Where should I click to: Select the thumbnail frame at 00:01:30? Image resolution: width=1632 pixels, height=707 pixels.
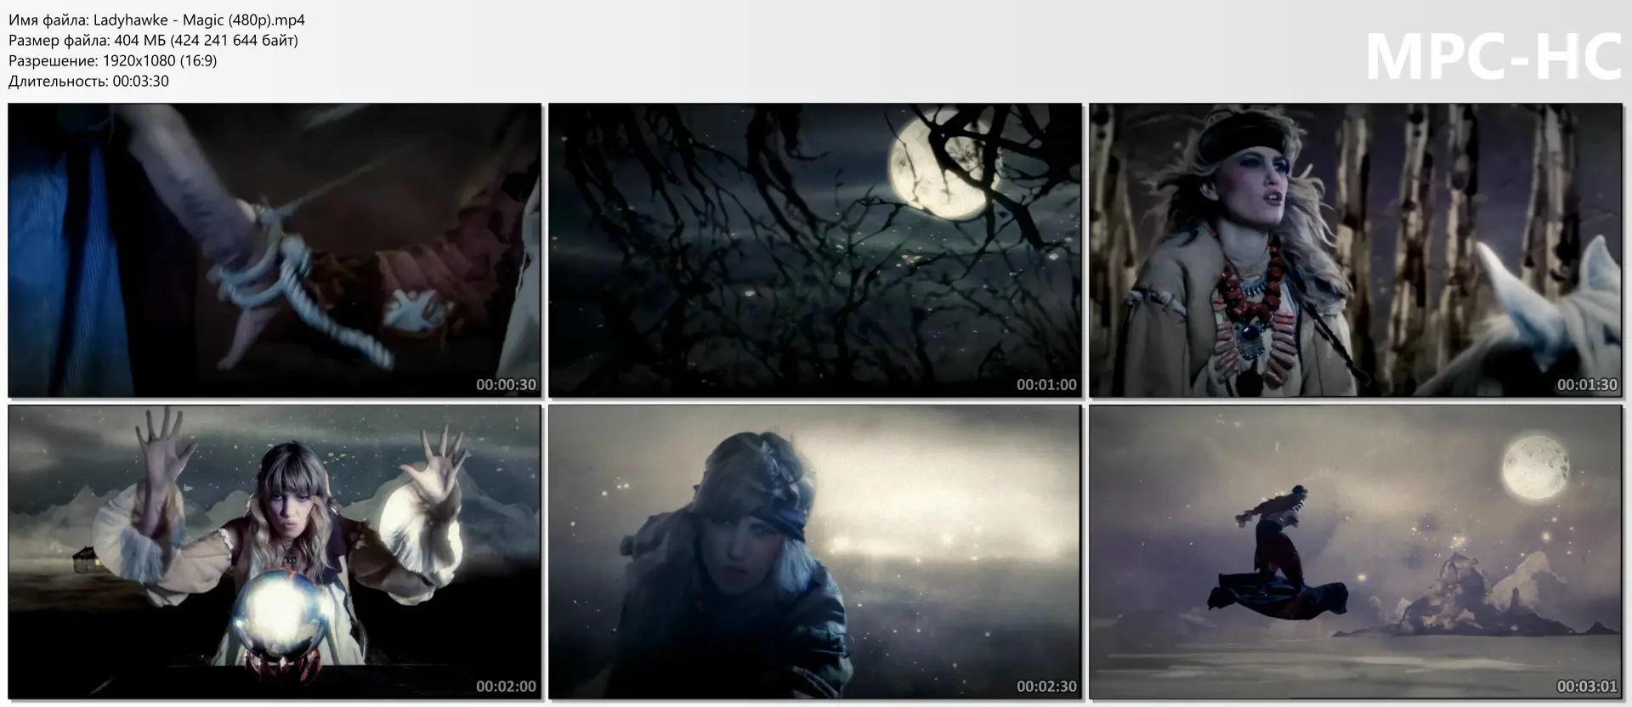coord(1356,250)
